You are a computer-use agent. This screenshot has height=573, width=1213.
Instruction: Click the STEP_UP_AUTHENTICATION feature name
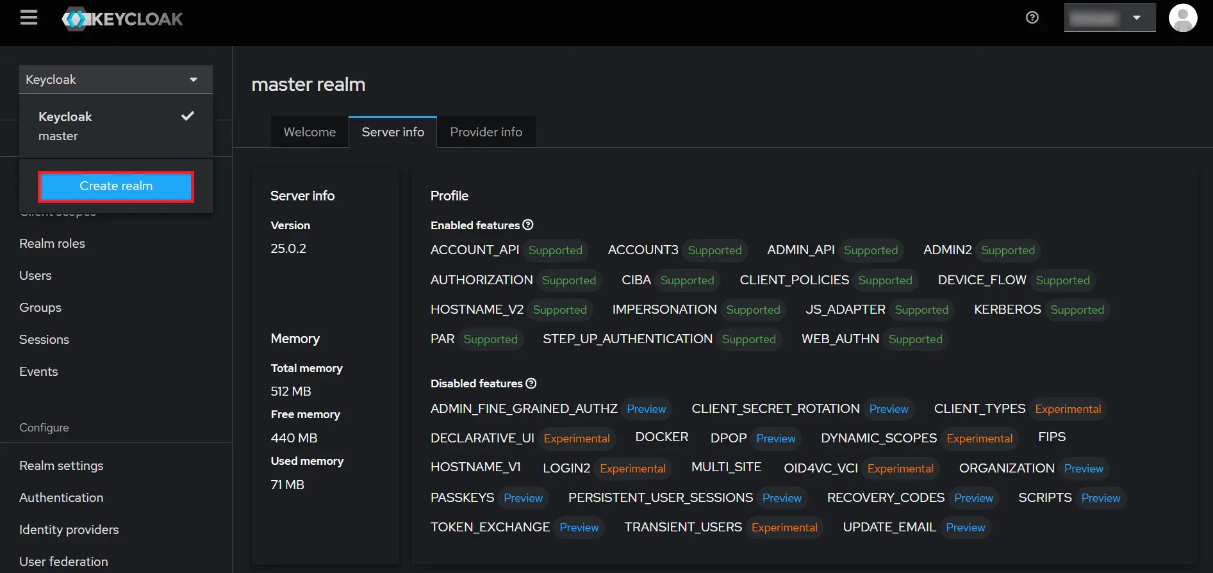click(627, 339)
